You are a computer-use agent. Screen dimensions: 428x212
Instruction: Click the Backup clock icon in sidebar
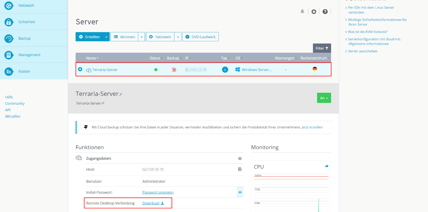(9, 39)
